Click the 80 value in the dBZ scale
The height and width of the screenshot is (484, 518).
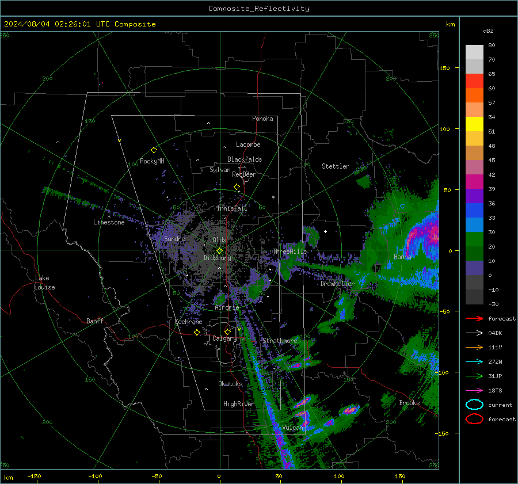[492, 45]
